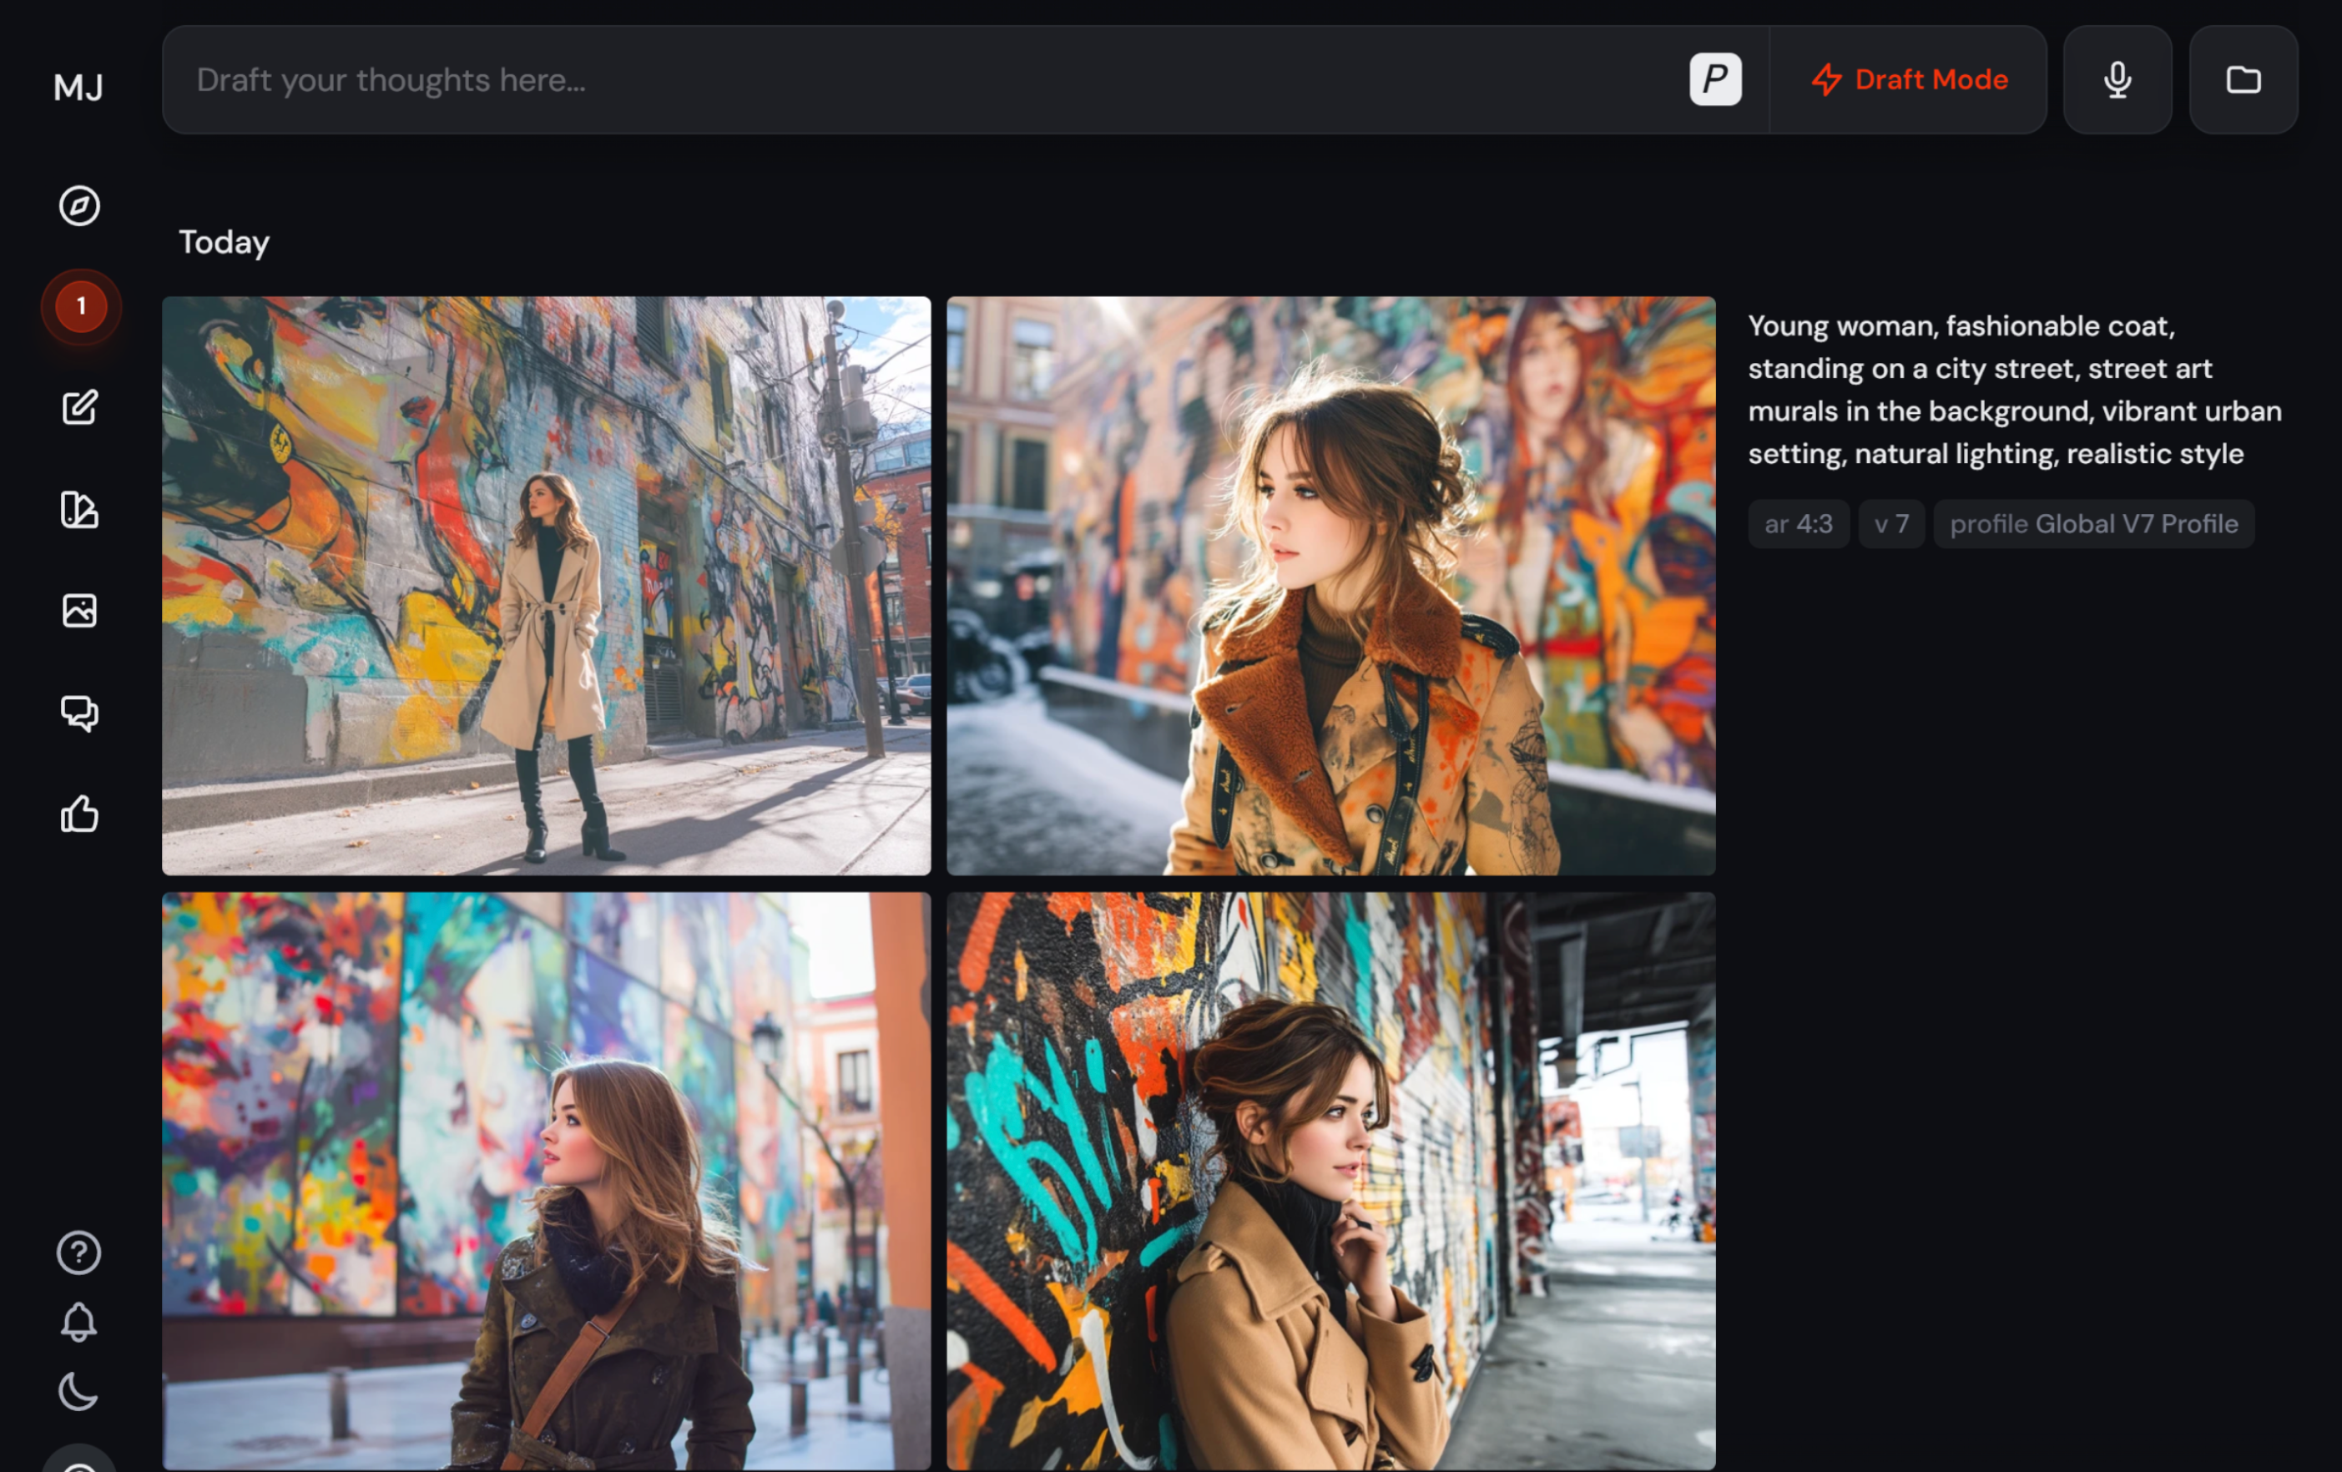Open notifications bell icon
Viewport: 2342px width, 1472px height.
pos(78,1323)
